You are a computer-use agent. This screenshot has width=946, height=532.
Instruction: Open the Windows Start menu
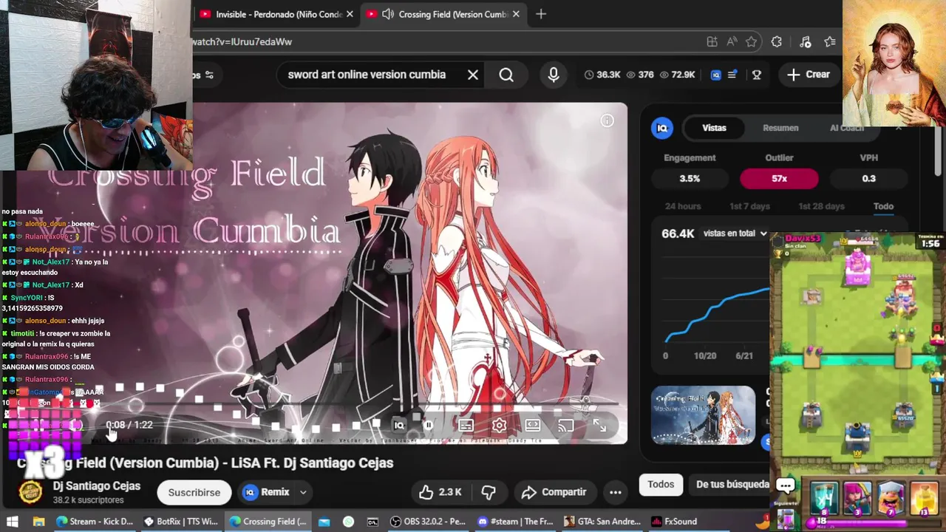(x=12, y=522)
